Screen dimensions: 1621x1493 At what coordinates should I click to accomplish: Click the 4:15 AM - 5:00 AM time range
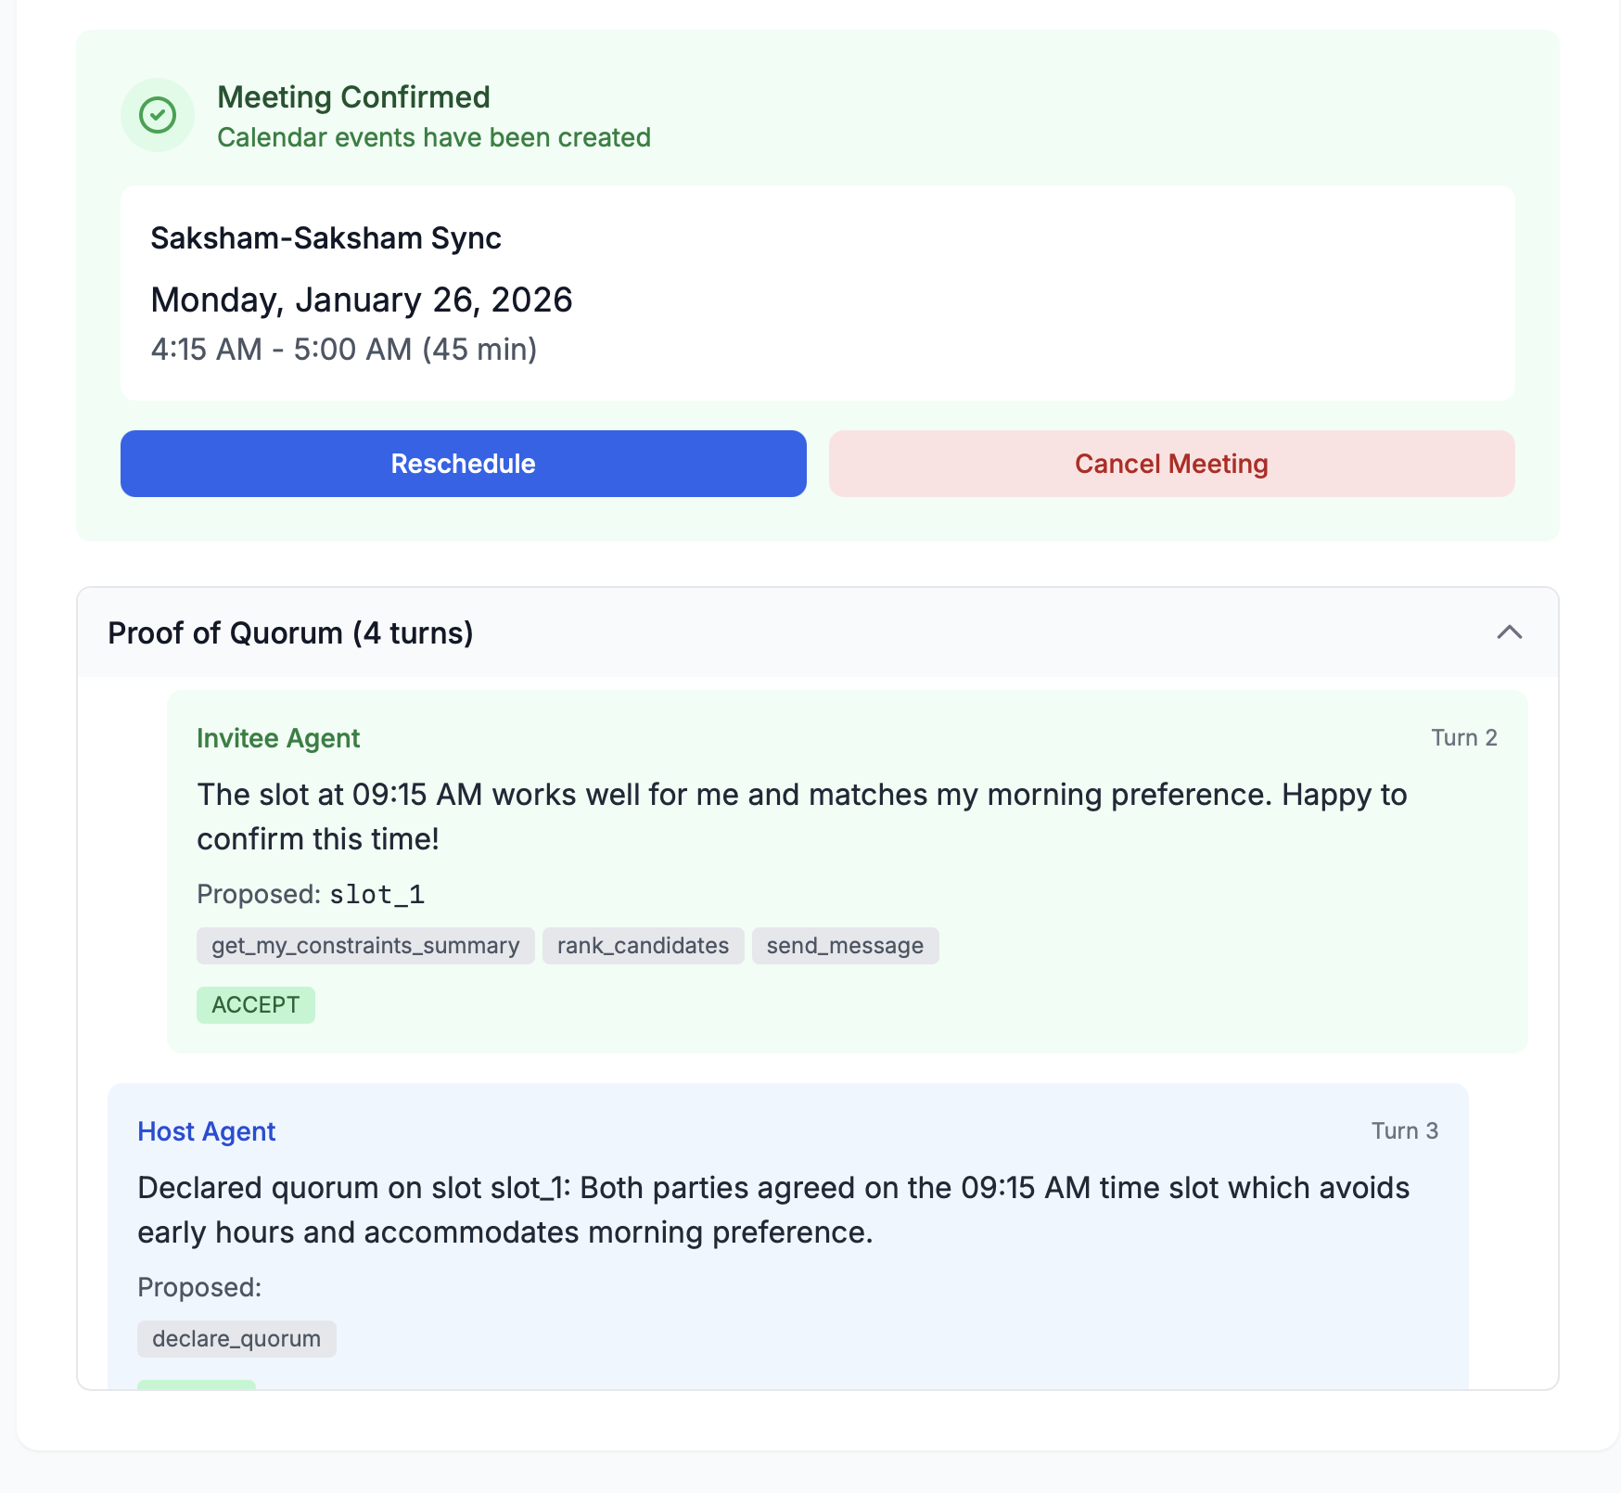pyautogui.click(x=343, y=350)
